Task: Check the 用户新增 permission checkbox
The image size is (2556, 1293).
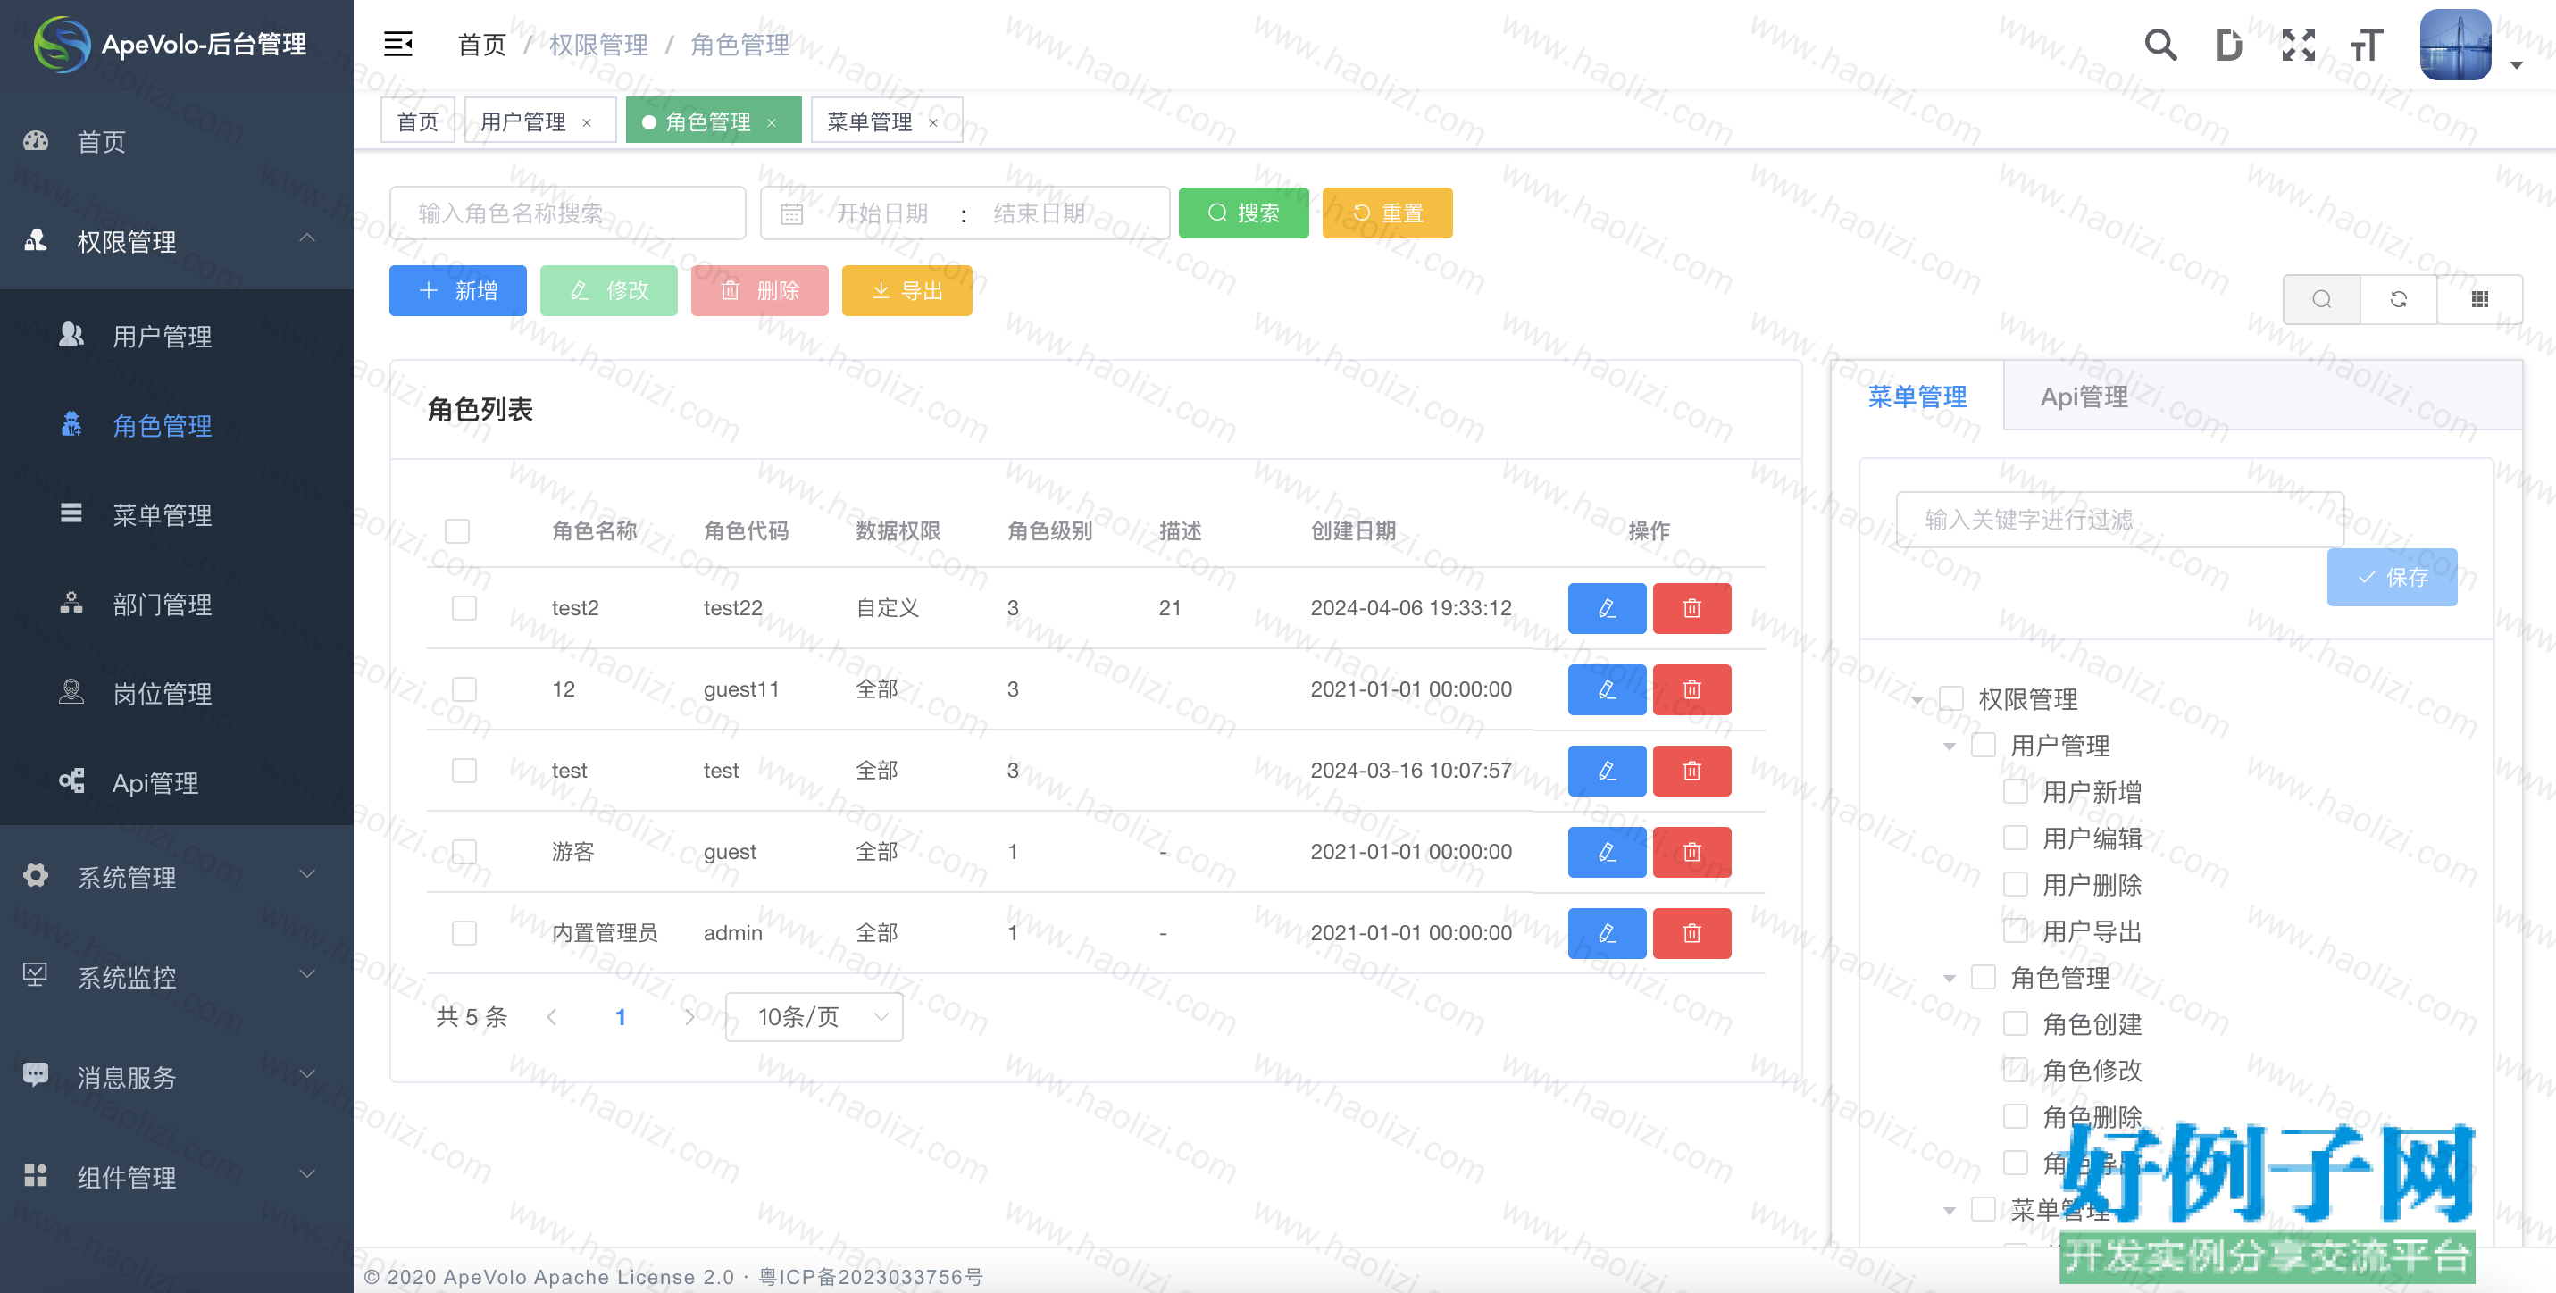Action: click(2015, 791)
